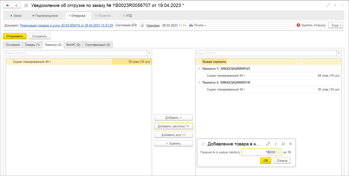349x176 pixels.
Task: Open the Основное tab
Action: click(13, 45)
